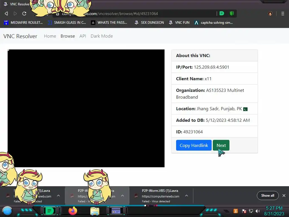Open the API nav item
The width and height of the screenshot is (289, 217).
83,36
